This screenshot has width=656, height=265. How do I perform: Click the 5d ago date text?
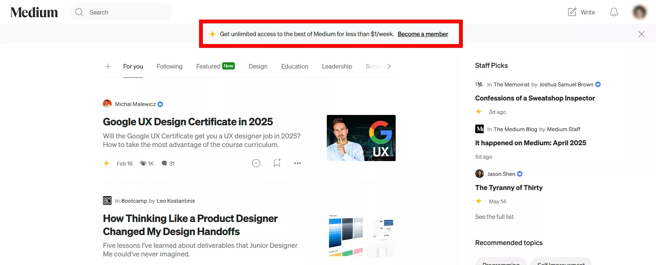tap(483, 157)
